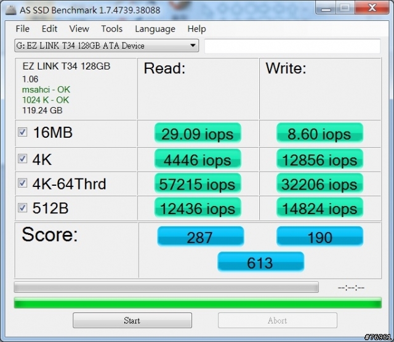
Task: Click the write score 190
Action: 320,237
